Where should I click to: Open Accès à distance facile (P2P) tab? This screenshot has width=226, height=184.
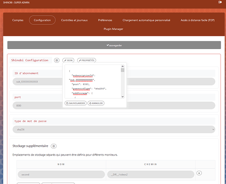(x=198, y=20)
